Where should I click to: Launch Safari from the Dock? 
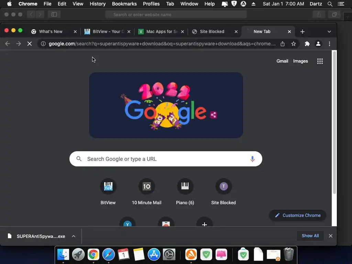click(x=108, y=255)
